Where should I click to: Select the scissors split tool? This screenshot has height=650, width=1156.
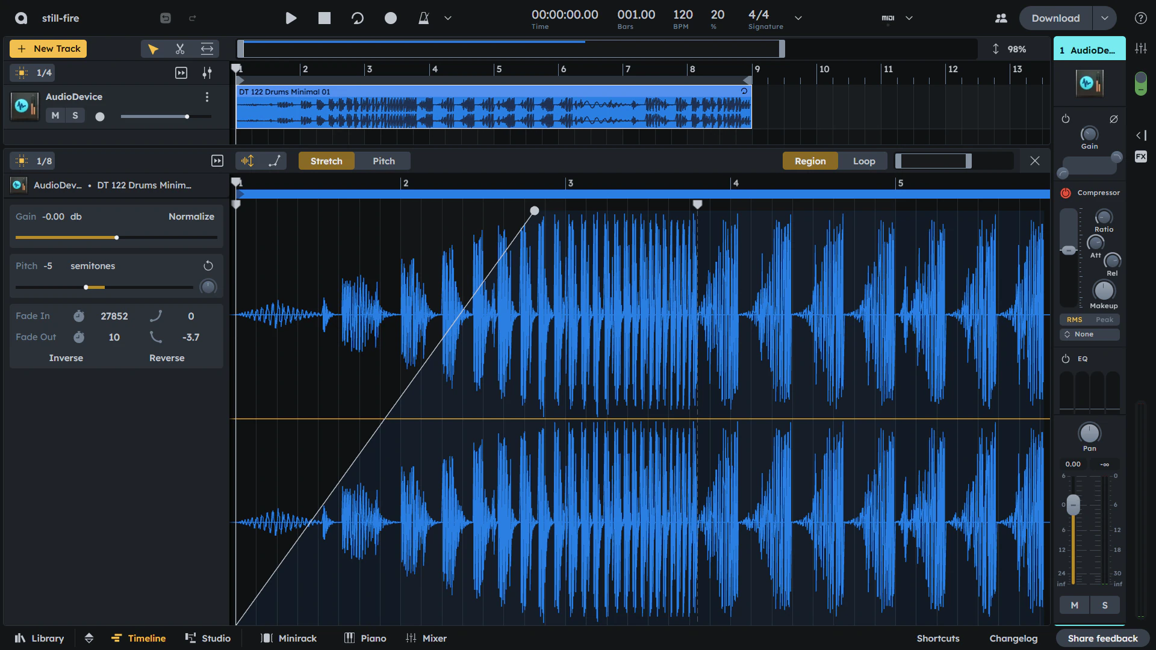[179, 49]
